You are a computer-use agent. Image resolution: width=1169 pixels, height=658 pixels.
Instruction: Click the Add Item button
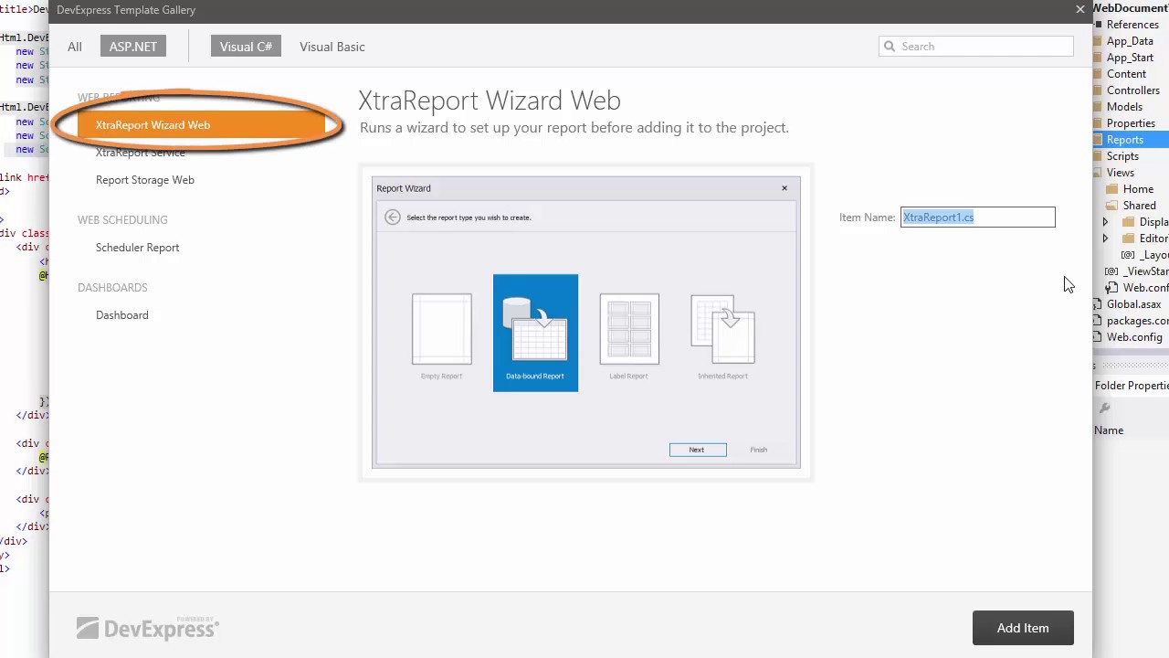(x=1023, y=628)
